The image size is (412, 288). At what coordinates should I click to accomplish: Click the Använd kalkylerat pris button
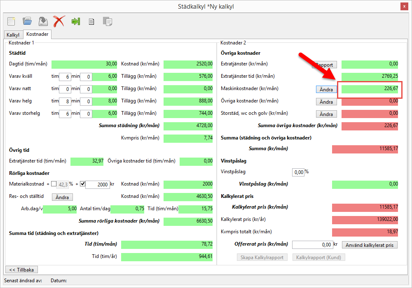pos(370,245)
